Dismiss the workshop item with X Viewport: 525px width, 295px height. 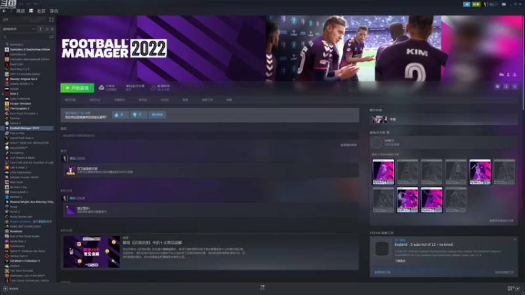(x=515, y=239)
